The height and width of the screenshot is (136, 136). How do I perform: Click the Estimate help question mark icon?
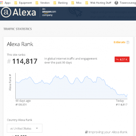(128, 42)
